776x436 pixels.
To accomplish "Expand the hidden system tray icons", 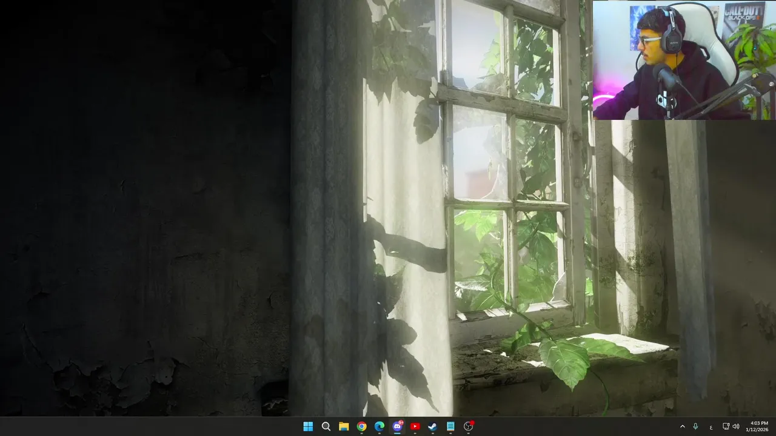I will pyautogui.click(x=682, y=426).
